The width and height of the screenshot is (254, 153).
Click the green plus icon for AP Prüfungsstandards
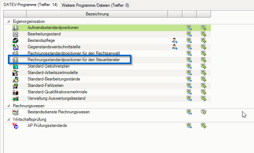pos(203,125)
